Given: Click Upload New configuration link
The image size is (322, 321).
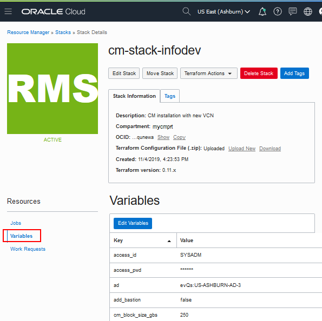Looking at the screenshot, I should [242, 149].
